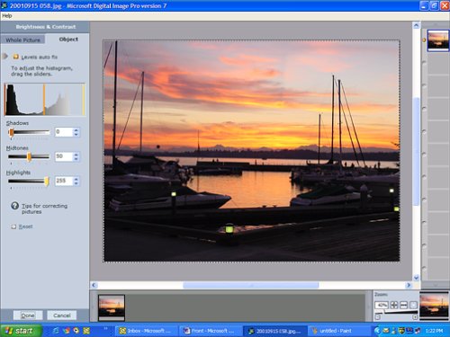Click the zoom to fit picture icon
Screen dimensions: 450x337
394,305
